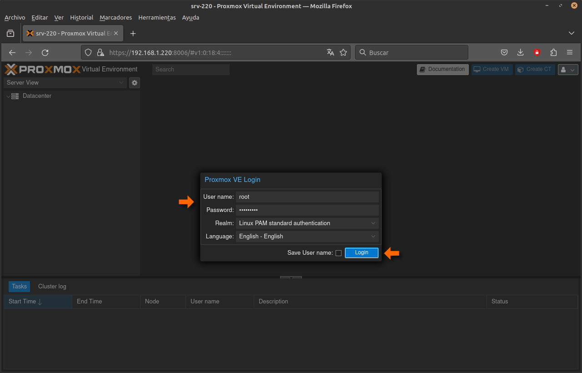This screenshot has width=582, height=373.
Task: Open the Herramientas menu
Action: pyautogui.click(x=157, y=17)
